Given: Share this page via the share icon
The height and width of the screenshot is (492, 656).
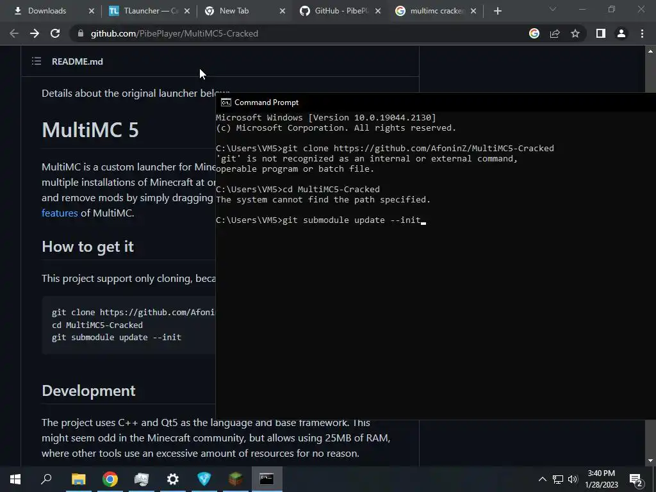Looking at the screenshot, I should coord(555,33).
